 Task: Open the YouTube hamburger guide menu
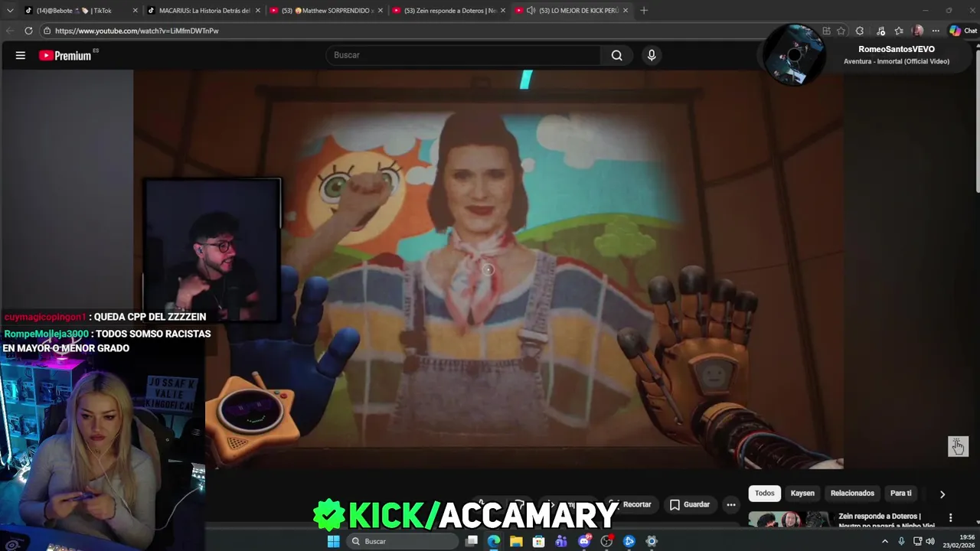(x=21, y=55)
